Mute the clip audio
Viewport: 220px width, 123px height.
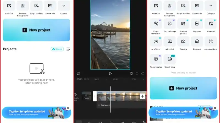click(x=76, y=96)
